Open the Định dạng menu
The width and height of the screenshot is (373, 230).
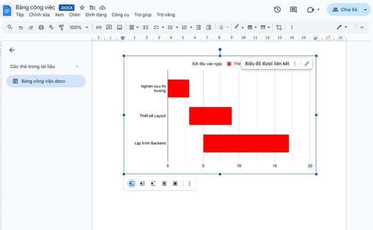pos(96,15)
